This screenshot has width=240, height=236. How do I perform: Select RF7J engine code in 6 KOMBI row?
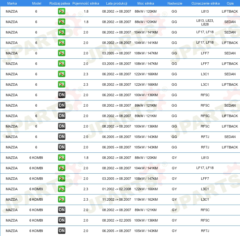click(x=205, y=231)
